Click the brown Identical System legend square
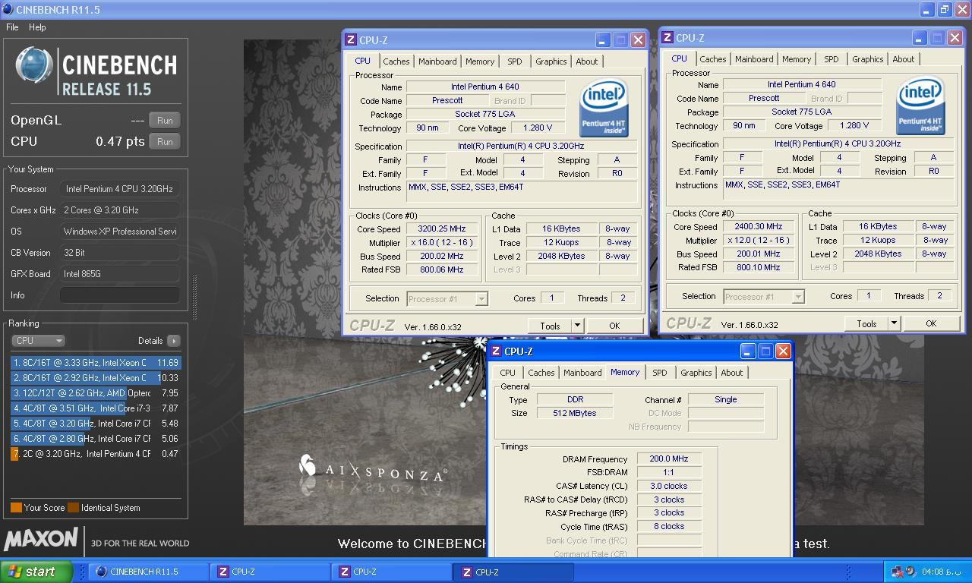This screenshot has height=583, width=972. pos(73,508)
